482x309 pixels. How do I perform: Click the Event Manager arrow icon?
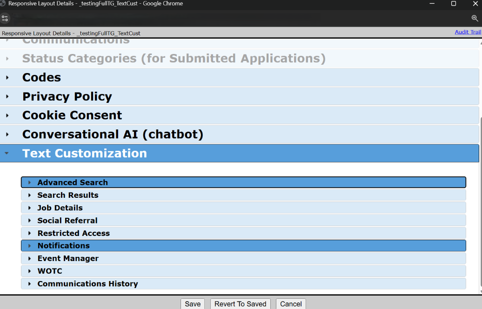pos(30,258)
